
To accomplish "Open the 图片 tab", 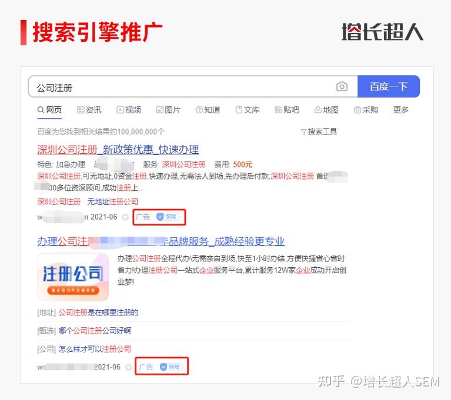I will (168, 110).
